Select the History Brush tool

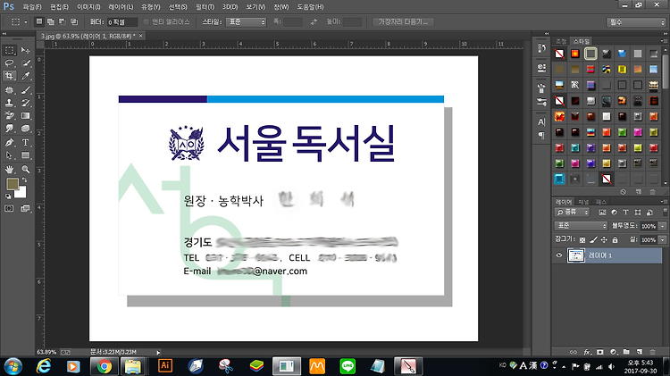click(26, 103)
